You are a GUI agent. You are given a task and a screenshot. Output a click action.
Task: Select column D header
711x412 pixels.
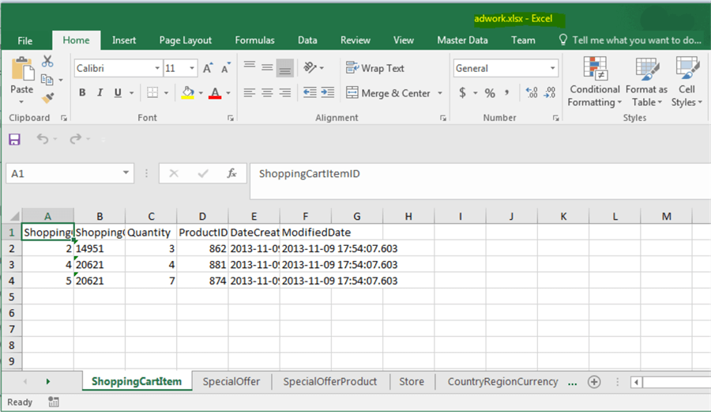(x=202, y=216)
